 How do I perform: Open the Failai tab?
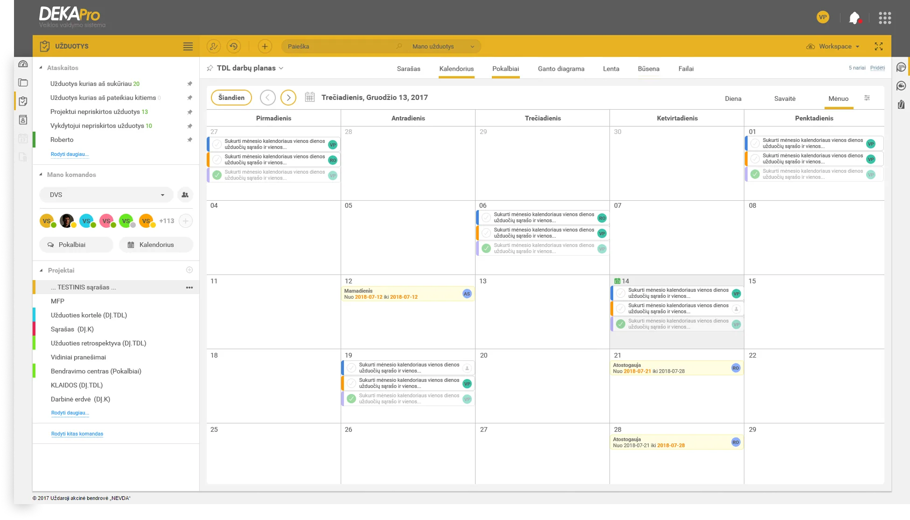[x=686, y=69]
